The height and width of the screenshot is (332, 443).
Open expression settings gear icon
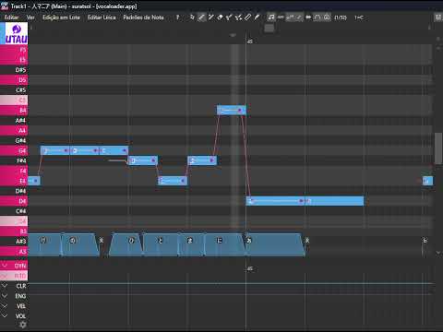23,325
